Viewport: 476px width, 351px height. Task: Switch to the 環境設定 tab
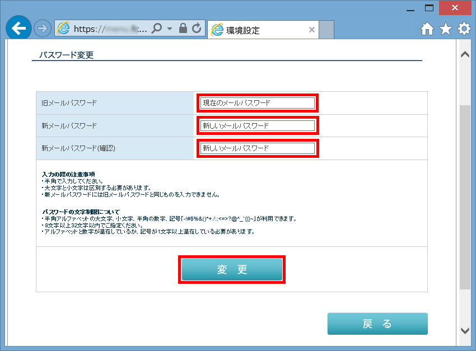click(258, 30)
